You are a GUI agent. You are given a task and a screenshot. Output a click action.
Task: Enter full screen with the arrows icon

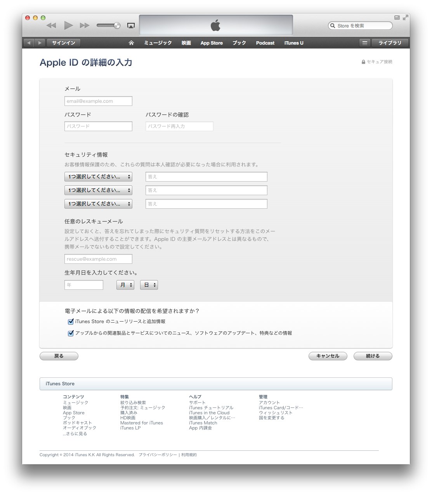click(x=406, y=17)
